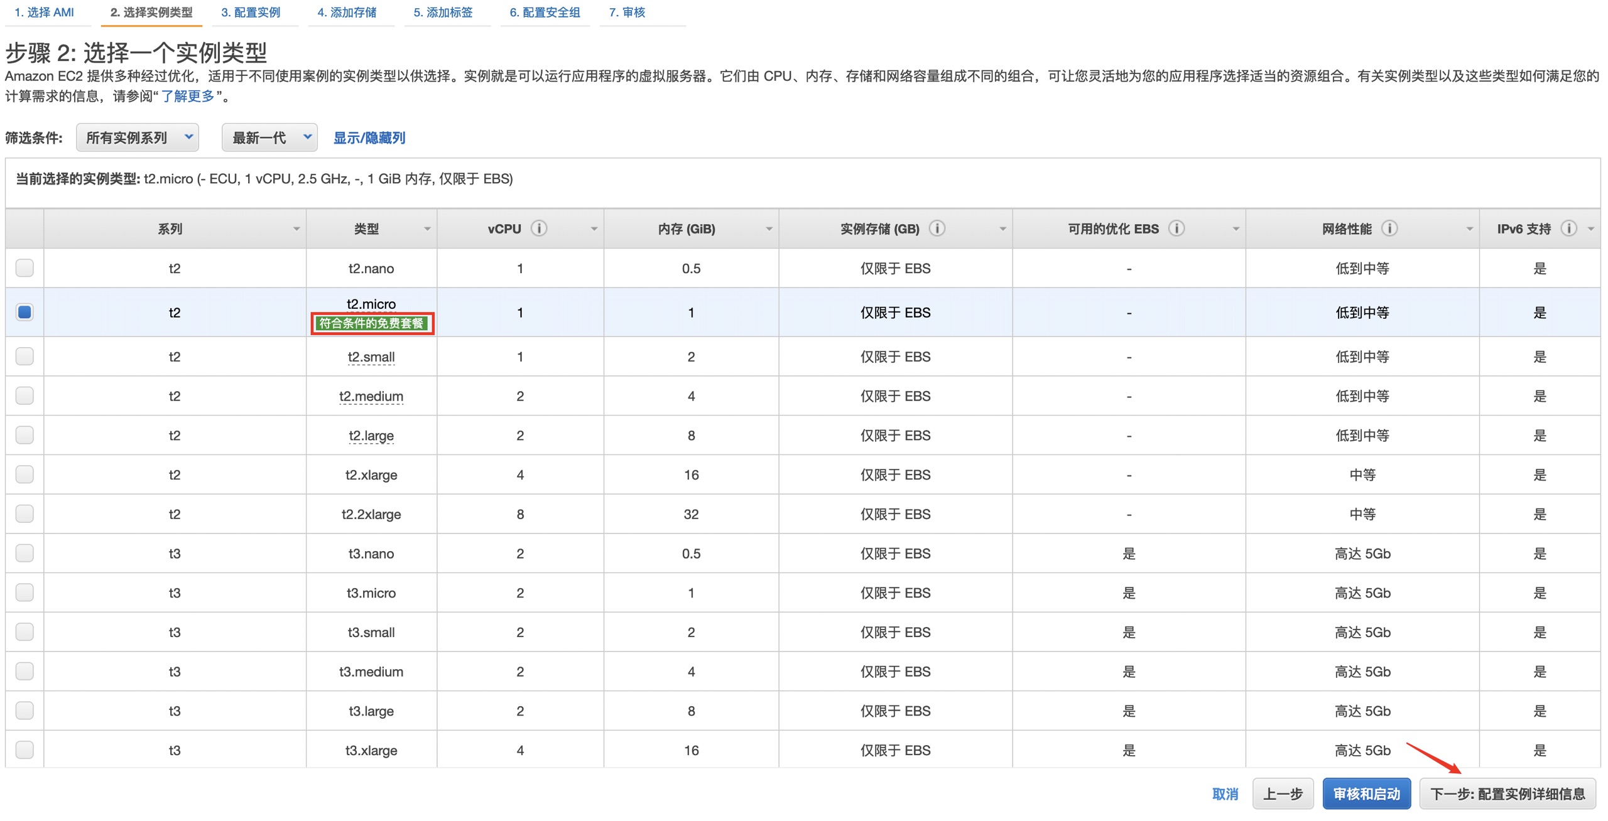Click the 审核和启动 button
Viewport: 1608px width, 821px height.
(x=1366, y=794)
